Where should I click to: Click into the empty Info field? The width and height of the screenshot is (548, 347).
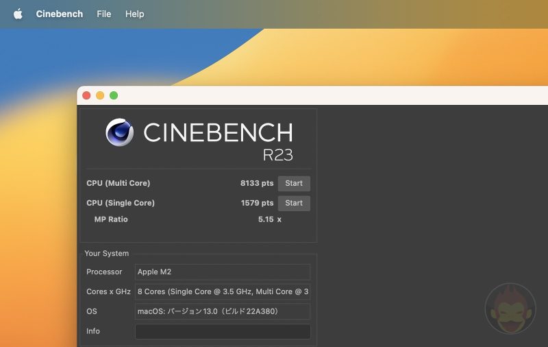tap(223, 331)
